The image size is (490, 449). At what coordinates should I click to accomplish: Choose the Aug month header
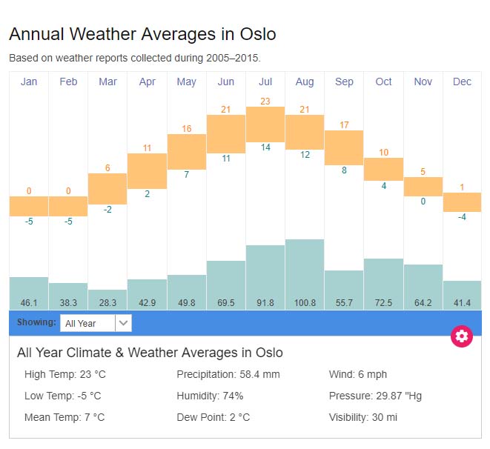pos(305,82)
